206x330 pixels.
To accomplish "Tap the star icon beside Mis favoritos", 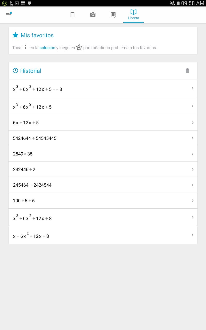I will point(15,35).
